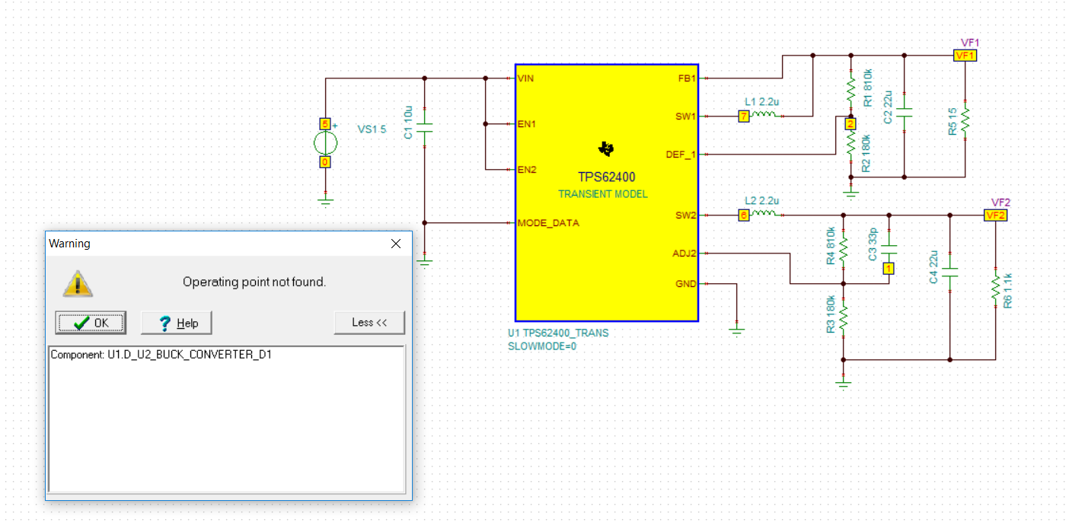Click node label 2 between R1 and R2
This screenshot has width=1066, height=526.
[851, 123]
